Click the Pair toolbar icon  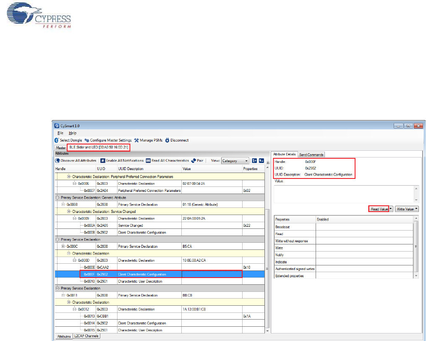pos(193,161)
